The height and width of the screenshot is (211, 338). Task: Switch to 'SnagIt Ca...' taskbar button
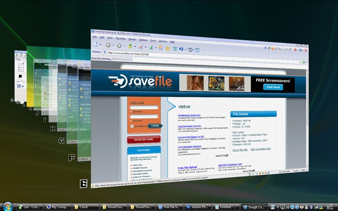254,207
